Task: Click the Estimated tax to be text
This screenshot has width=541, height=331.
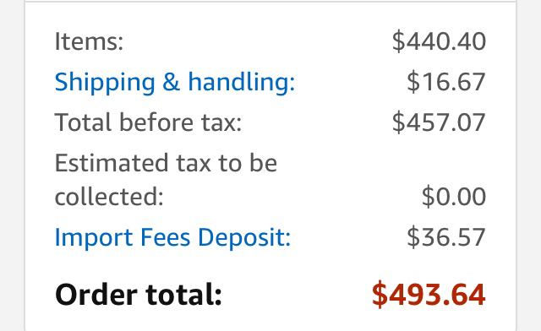Action: 166,163
